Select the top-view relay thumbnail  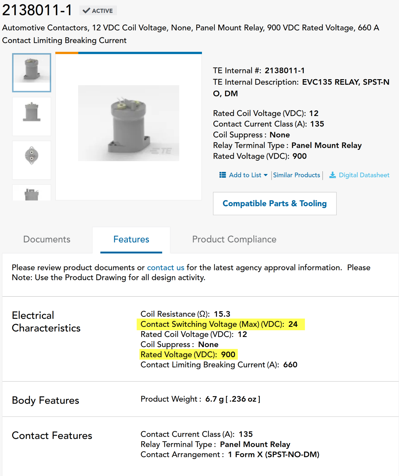tap(32, 160)
